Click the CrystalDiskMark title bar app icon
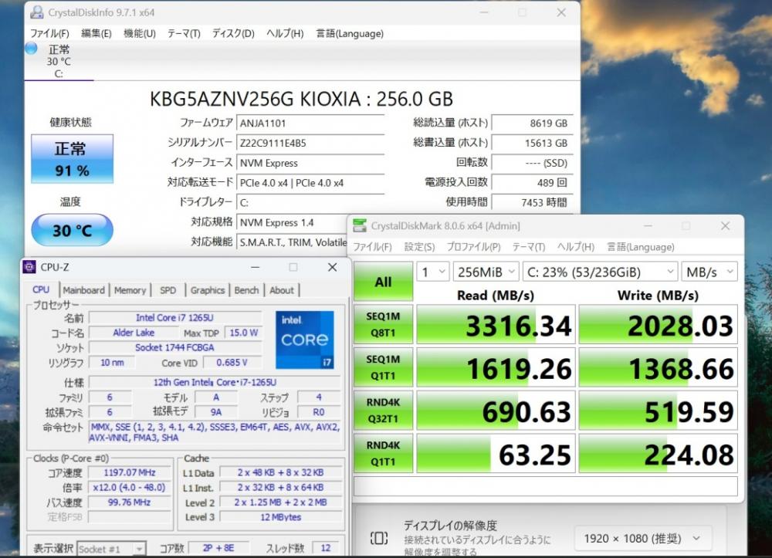Viewport: 772px width, 558px height. (x=360, y=225)
